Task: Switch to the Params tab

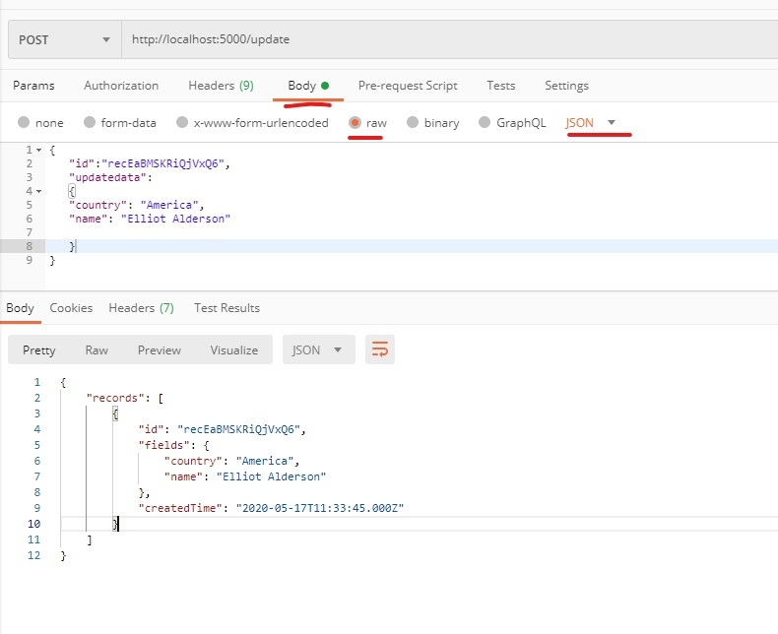Action: point(33,86)
